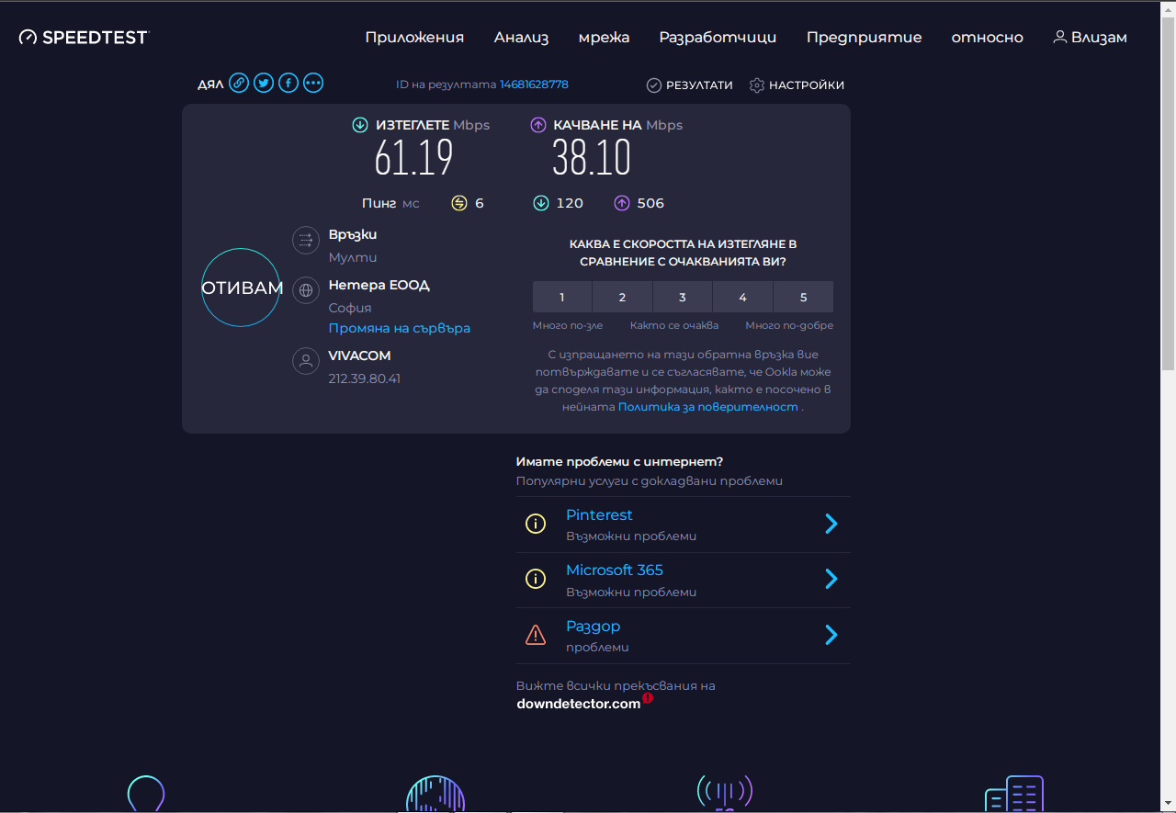This screenshot has height=813, width=1176.
Task: Open result ID 14681628778 link
Action: point(534,85)
